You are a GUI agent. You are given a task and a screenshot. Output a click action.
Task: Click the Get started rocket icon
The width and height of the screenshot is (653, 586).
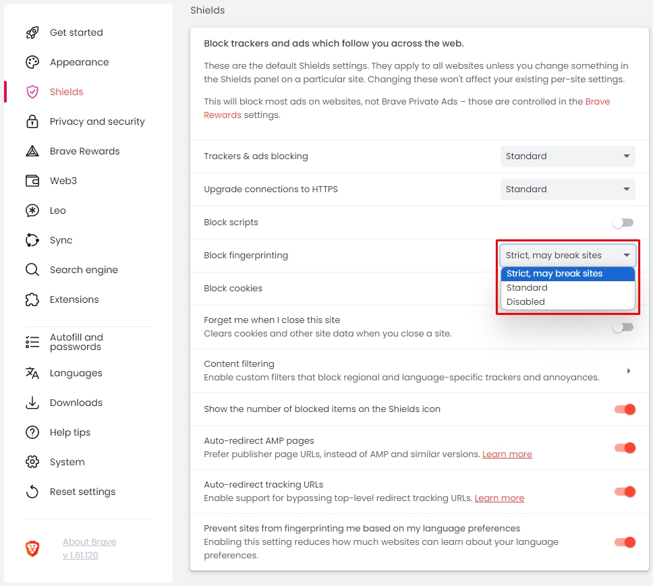point(32,32)
